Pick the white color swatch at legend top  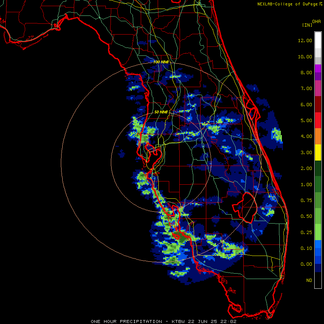point(318,40)
